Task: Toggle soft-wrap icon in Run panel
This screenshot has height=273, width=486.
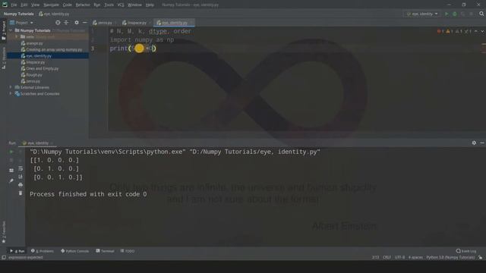Action: (21, 168)
